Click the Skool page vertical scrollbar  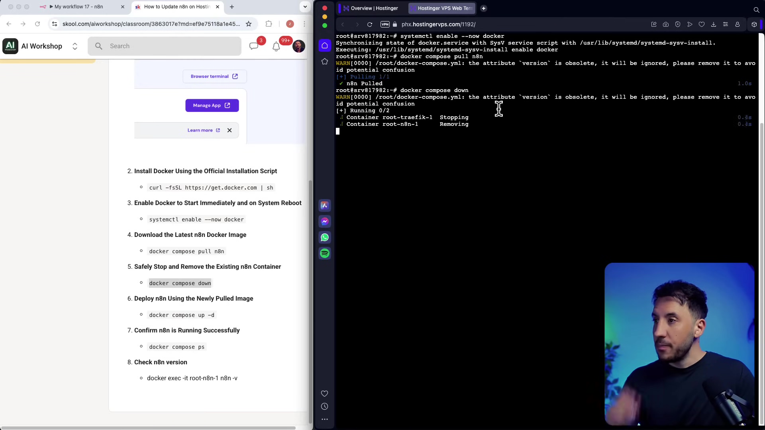pyautogui.click(x=310, y=303)
